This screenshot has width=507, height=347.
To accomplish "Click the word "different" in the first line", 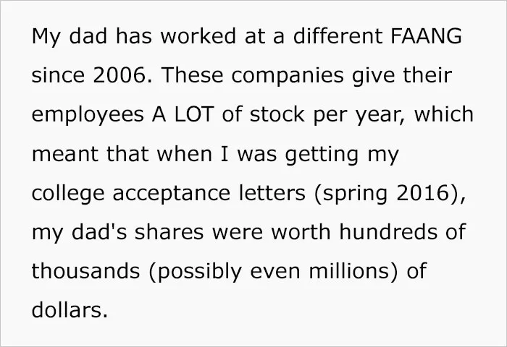I will (338, 35).
